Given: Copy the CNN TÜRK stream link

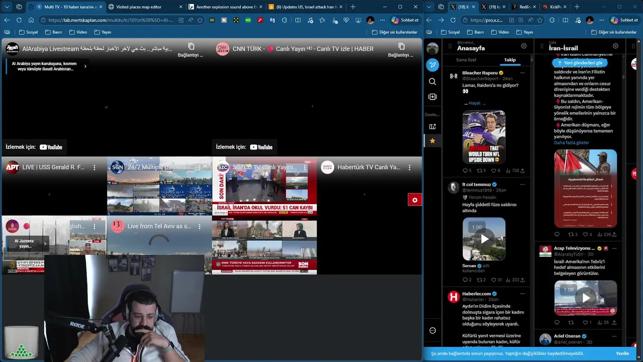Looking at the screenshot, I should click(x=401, y=49).
